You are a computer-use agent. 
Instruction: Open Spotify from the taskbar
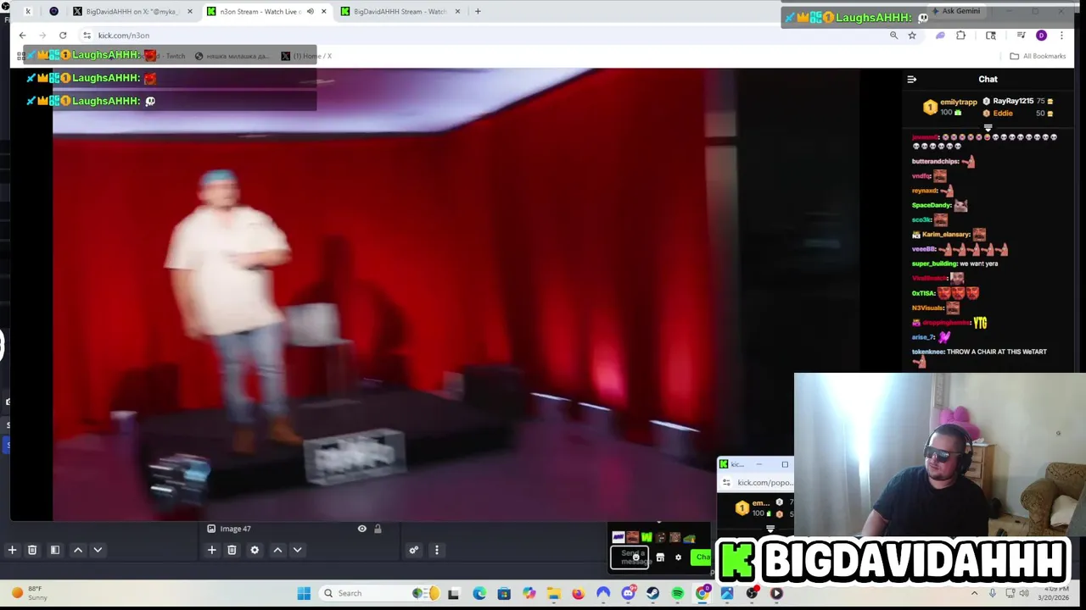pyautogui.click(x=678, y=593)
